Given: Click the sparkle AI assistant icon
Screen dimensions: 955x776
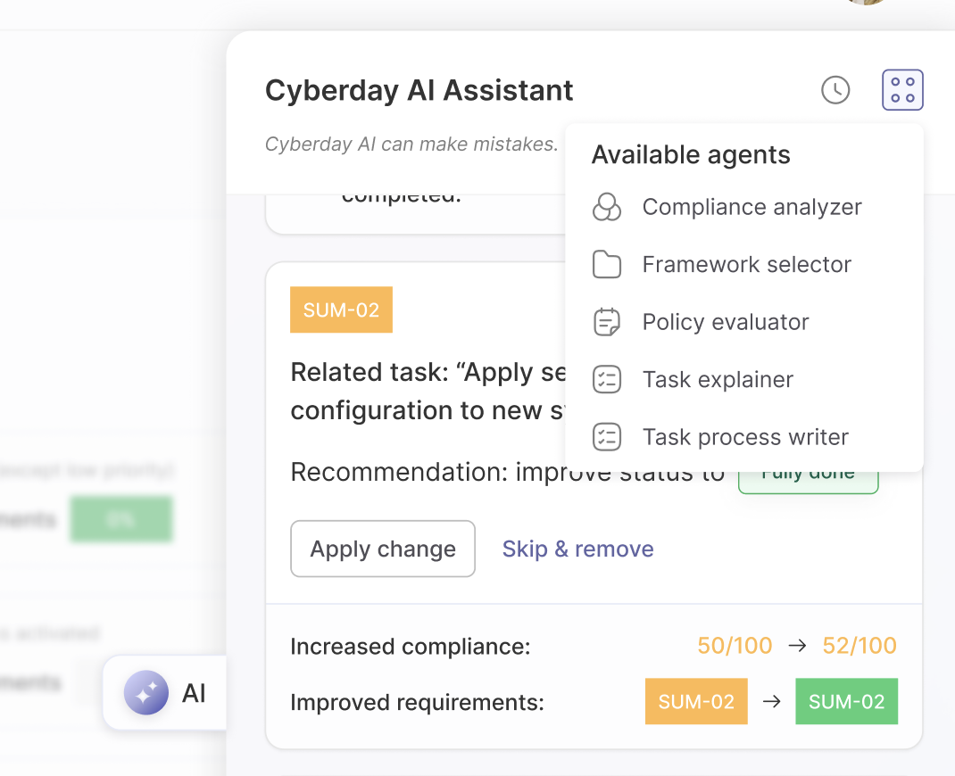Looking at the screenshot, I should click(x=146, y=693).
